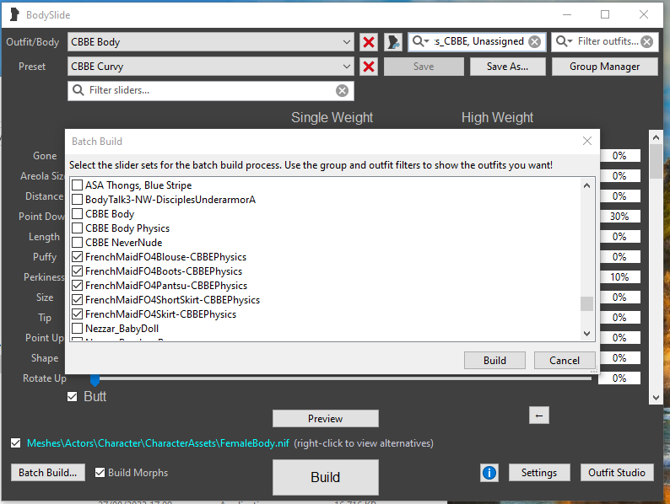Click main slider panel scroll up arrow
670x504 pixels.
coord(656,137)
